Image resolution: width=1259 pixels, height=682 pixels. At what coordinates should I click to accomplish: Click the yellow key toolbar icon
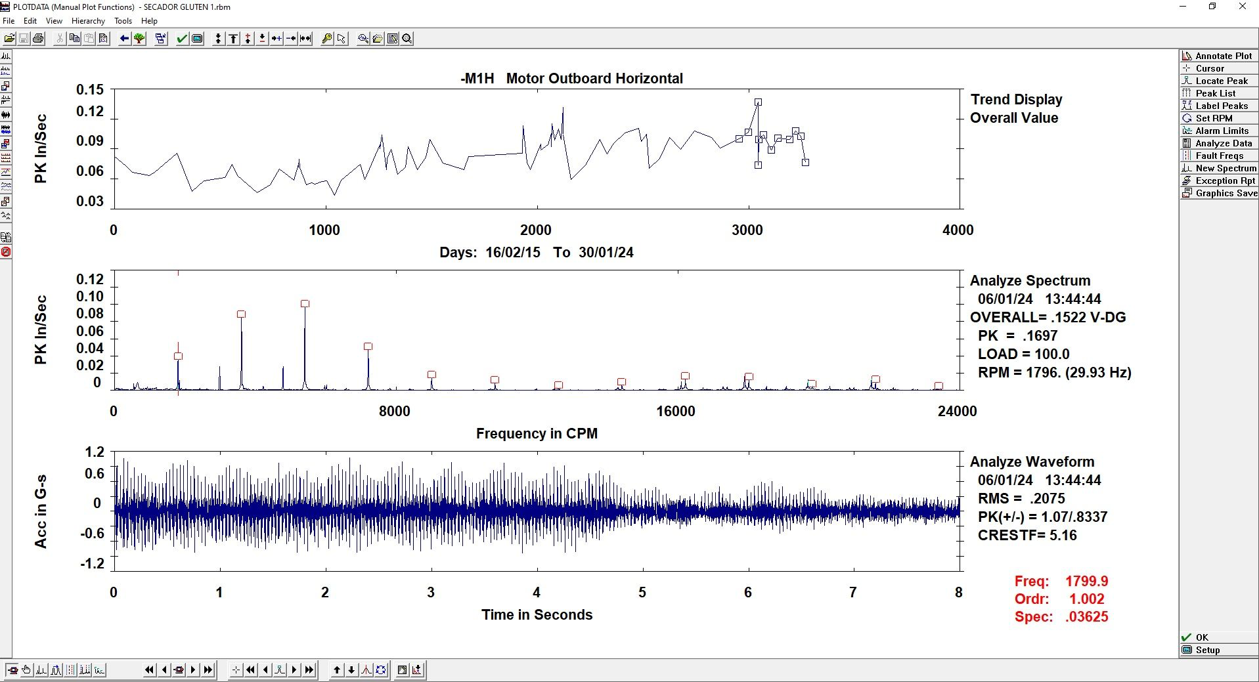coord(326,39)
